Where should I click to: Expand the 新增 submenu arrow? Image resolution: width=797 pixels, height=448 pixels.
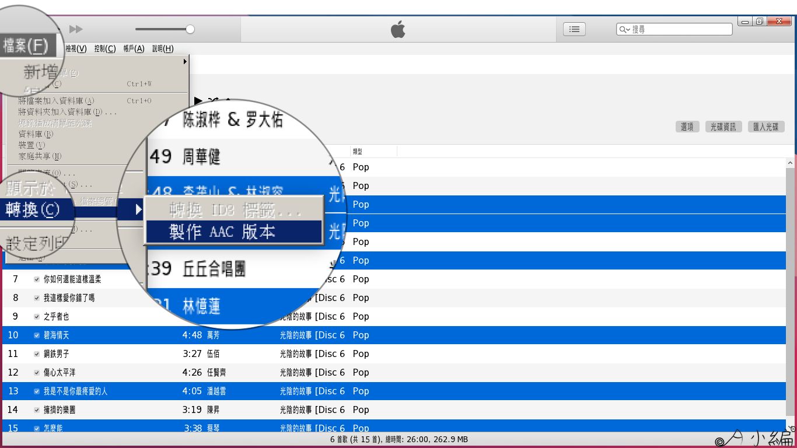click(185, 61)
